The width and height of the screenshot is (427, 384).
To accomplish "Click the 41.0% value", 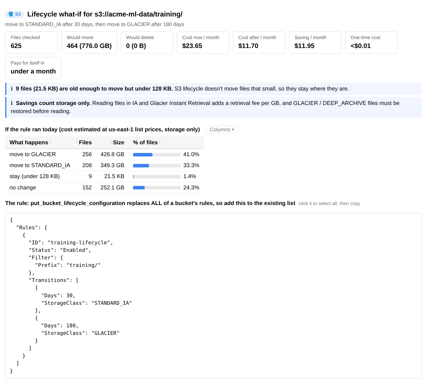I will tap(191, 154).
